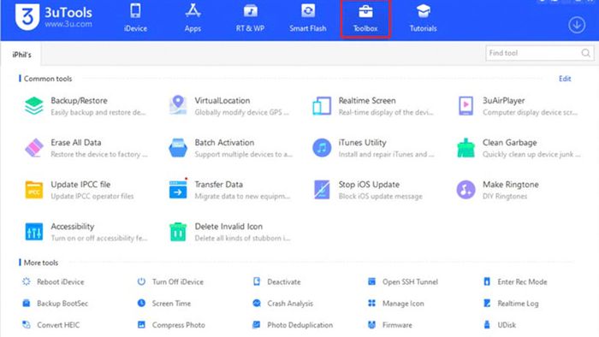Open Batch Activation tool icon
Image resolution: width=599 pixels, height=337 pixels.
click(x=178, y=148)
